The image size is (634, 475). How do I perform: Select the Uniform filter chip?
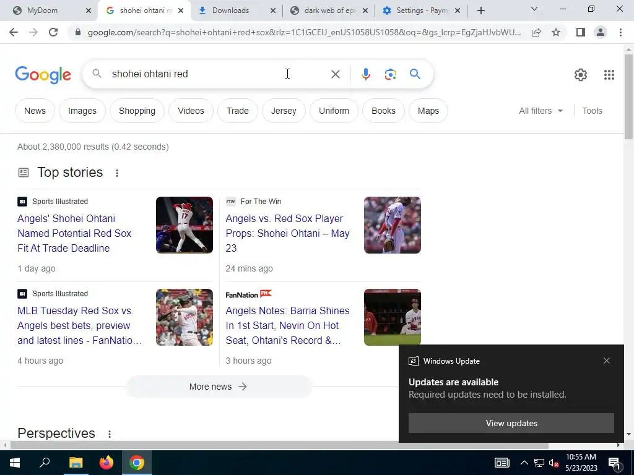[x=334, y=111]
